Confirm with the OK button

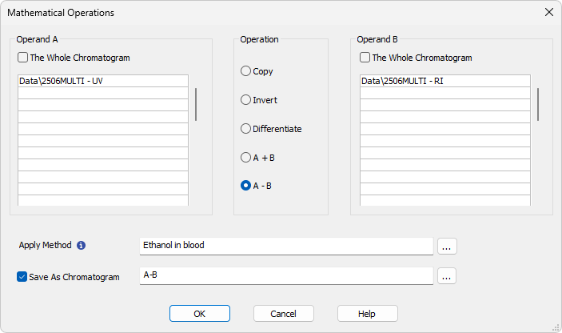point(200,314)
